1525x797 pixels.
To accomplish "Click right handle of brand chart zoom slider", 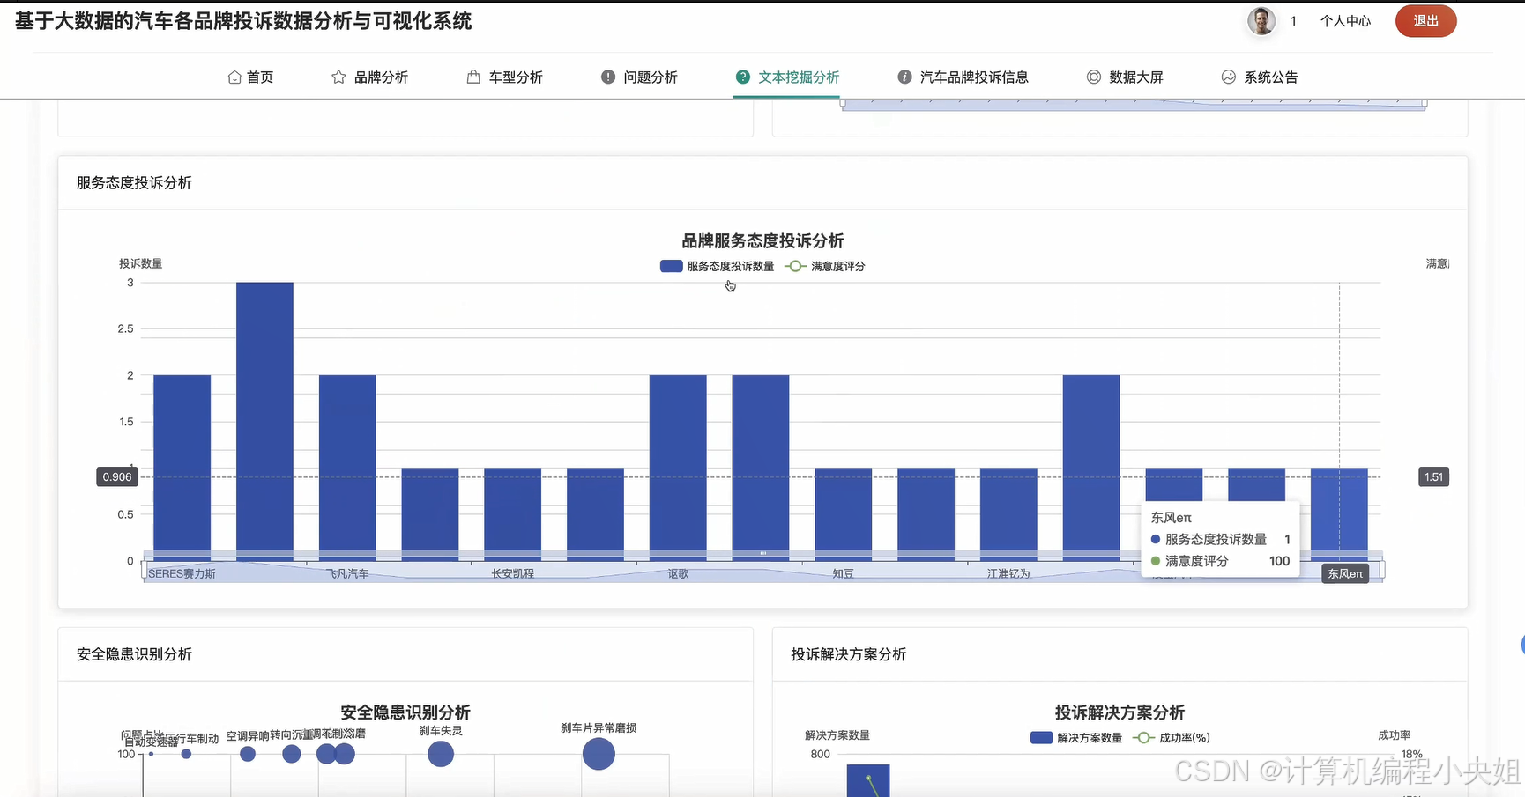I will pyautogui.click(x=1382, y=571).
